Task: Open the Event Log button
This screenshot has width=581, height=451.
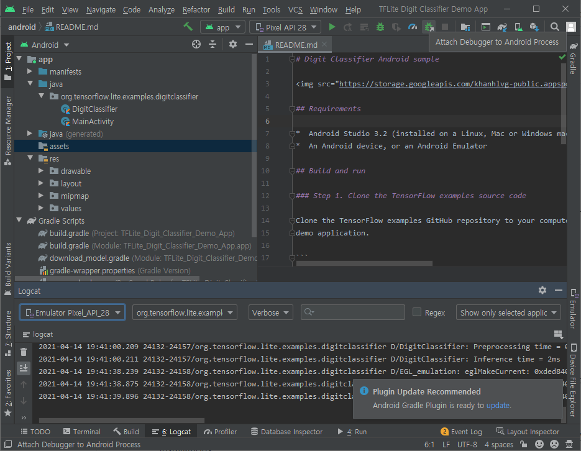Action: click(461, 431)
